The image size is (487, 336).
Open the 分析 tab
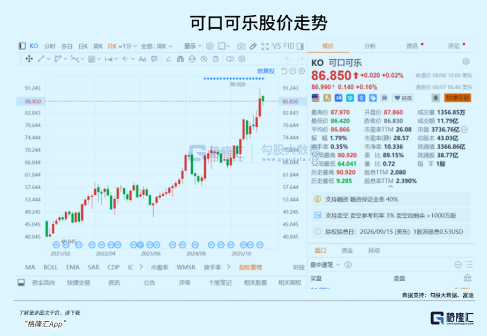pyautogui.click(x=370, y=46)
